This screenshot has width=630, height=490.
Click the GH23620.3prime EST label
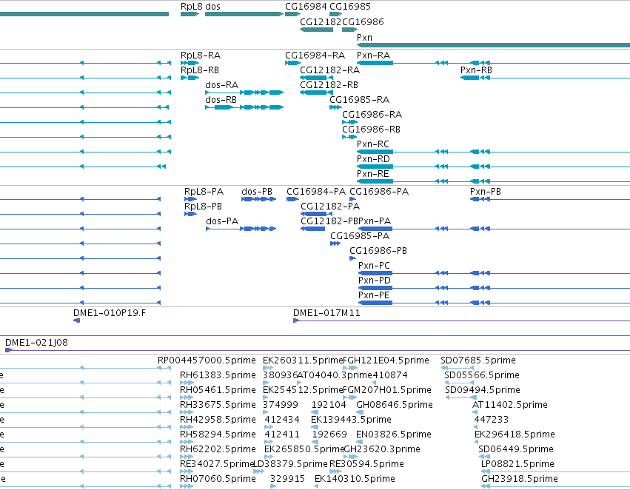[382, 449]
